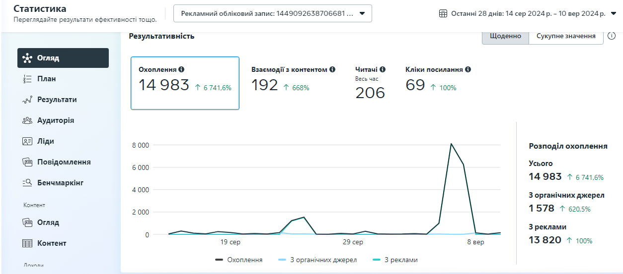Screen dimensions: 623x274
Task: Select the Читачі metric card
Action: 370,83
